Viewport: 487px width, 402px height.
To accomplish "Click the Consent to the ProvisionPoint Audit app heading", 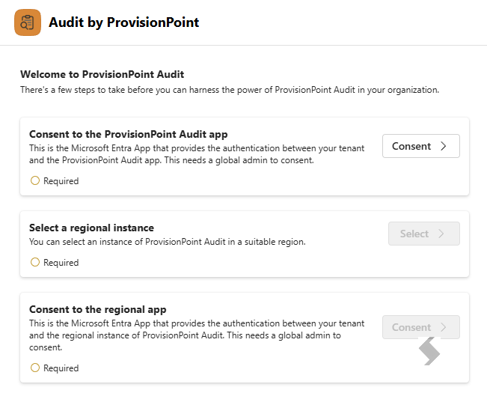I will tap(128, 134).
